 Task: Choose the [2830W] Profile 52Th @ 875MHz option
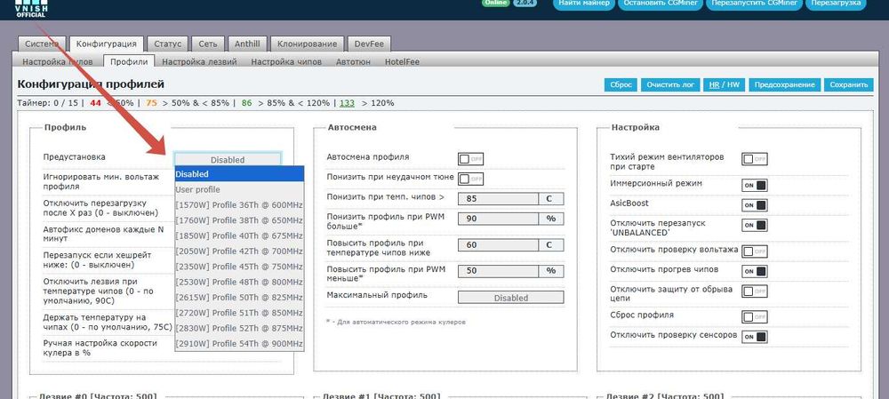pyautogui.click(x=239, y=328)
